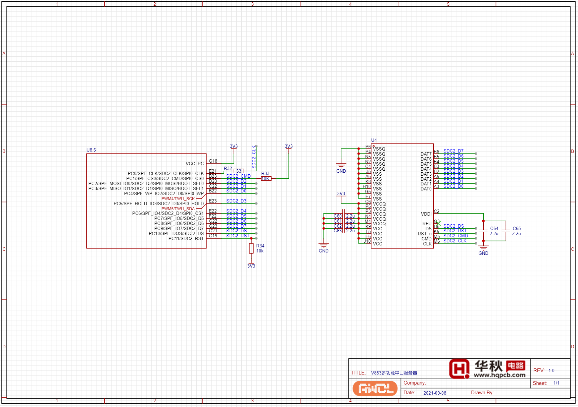Click the C60 capacitor designator
Image resolution: width=578 pixels, height=407 pixels.
click(x=338, y=216)
